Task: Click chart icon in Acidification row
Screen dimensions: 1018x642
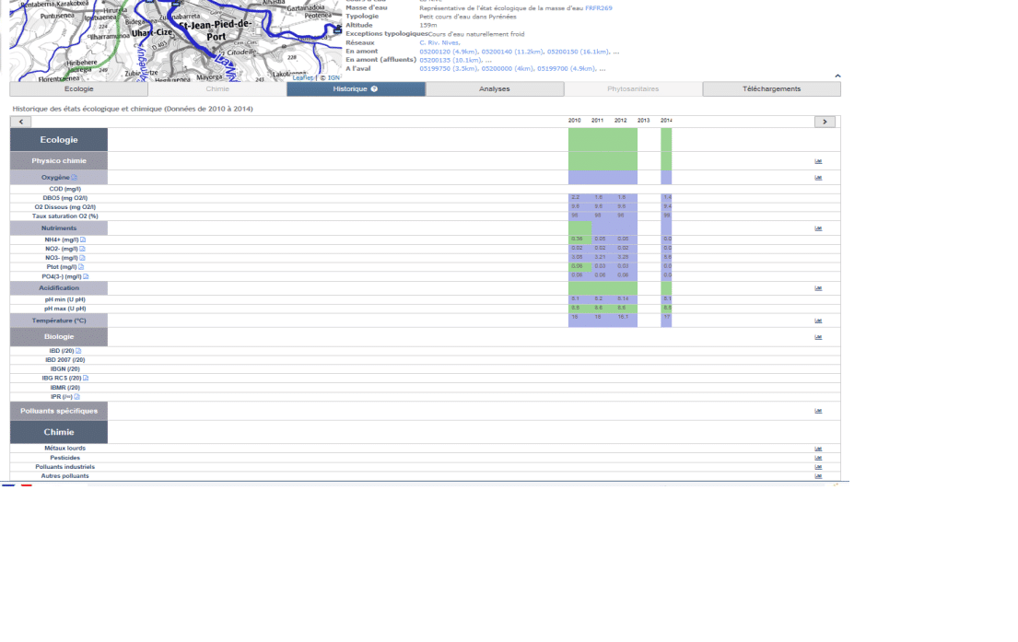Action: [818, 288]
